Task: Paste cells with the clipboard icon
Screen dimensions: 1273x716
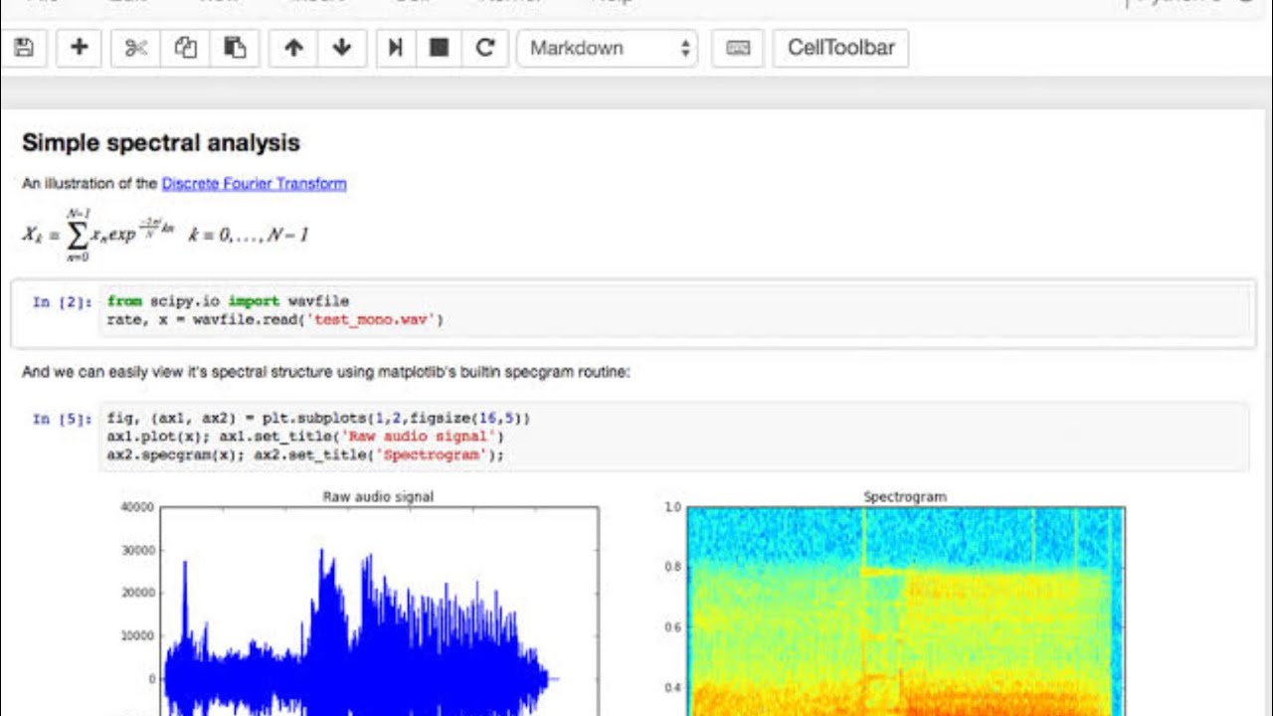Action: [235, 48]
